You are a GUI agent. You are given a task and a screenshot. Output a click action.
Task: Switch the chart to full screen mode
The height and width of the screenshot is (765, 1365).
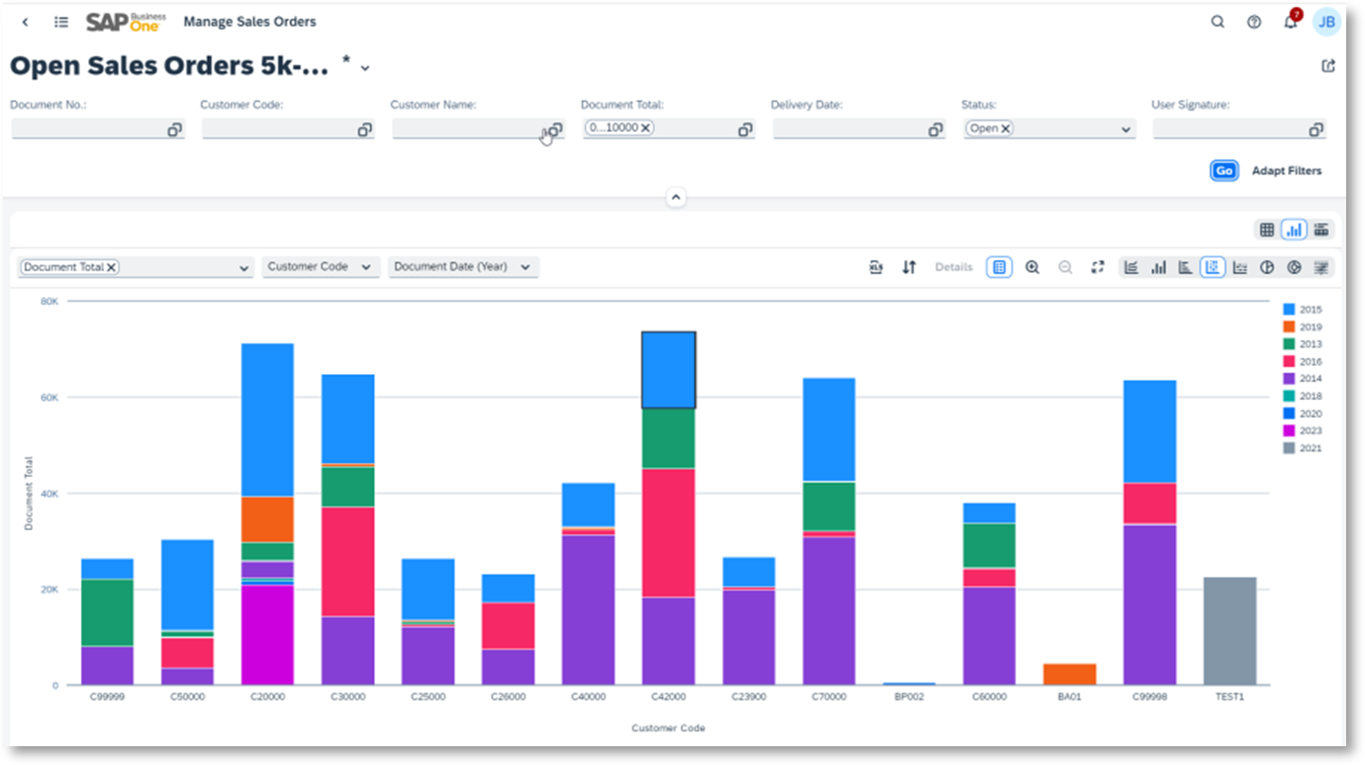click(1098, 266)
